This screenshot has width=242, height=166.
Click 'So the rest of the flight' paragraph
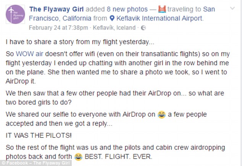click(x=115, y=147)
